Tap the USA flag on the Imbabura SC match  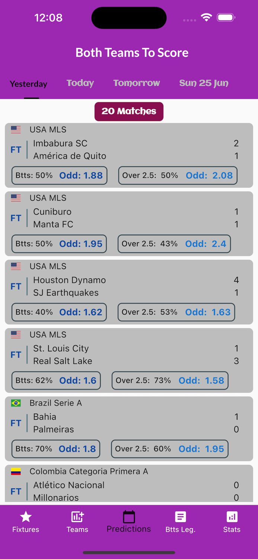click(16, 130)
